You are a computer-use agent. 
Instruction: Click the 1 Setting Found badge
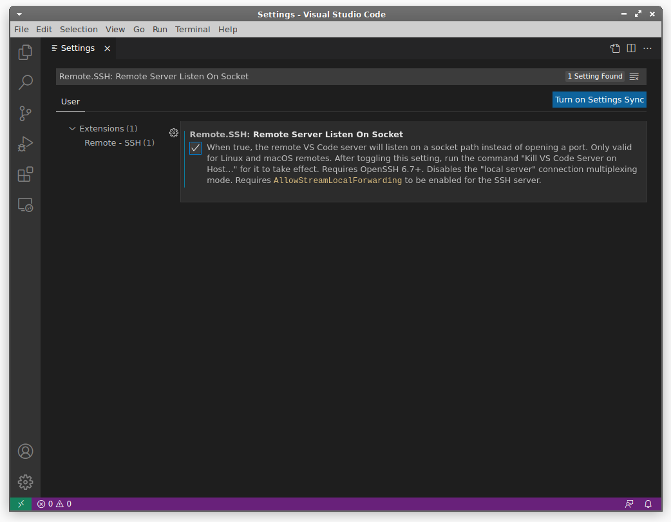(x=595, y=77)
